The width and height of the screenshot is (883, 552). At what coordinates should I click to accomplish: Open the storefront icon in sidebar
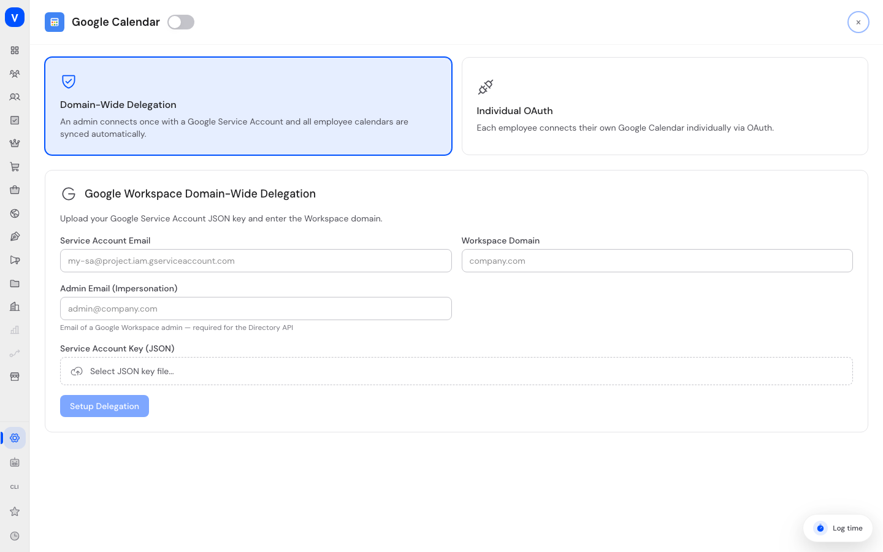pos(15,377)
